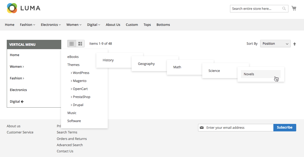The image size is (304, 157).
Task: Select the History eBooks category
Action: pyautogui.click(x=108, y=60)
